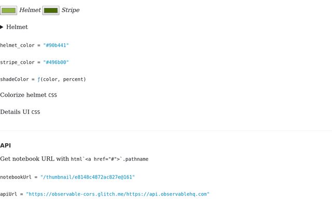Screen dimensions: 332x207
Task: Click the helmet_color variable name
Action: pos(17,45)
